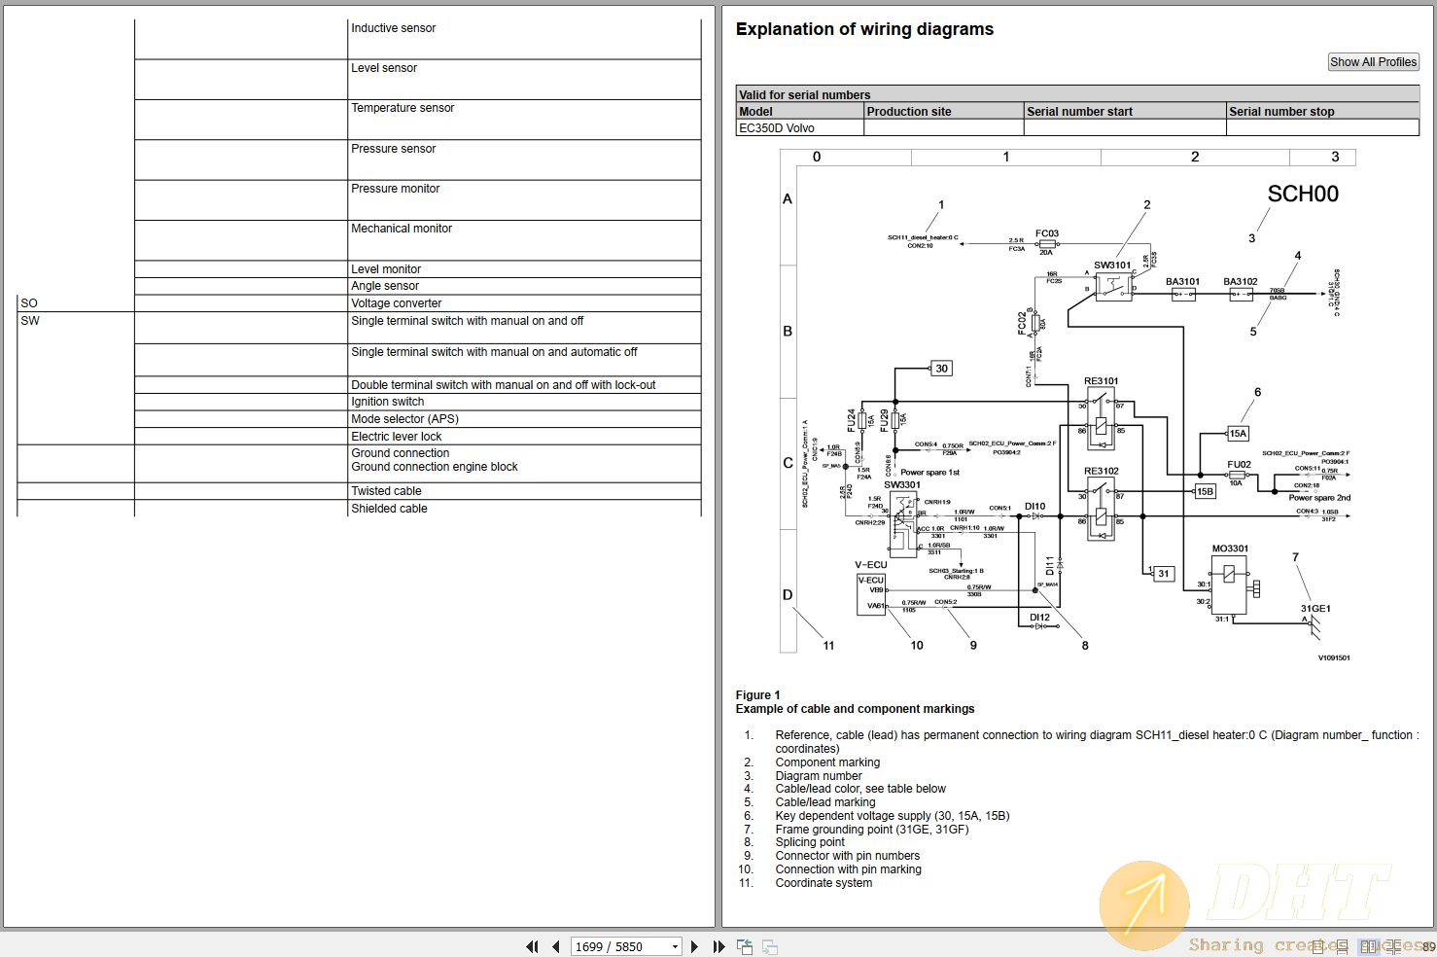Click 'Connection with pin marking' legend item
1437x957 pixels.
[x=849, y=869]
